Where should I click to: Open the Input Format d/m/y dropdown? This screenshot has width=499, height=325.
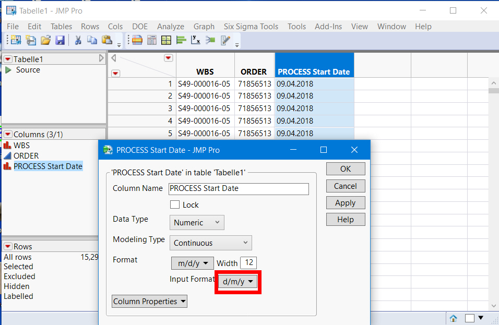click(238, 282)
